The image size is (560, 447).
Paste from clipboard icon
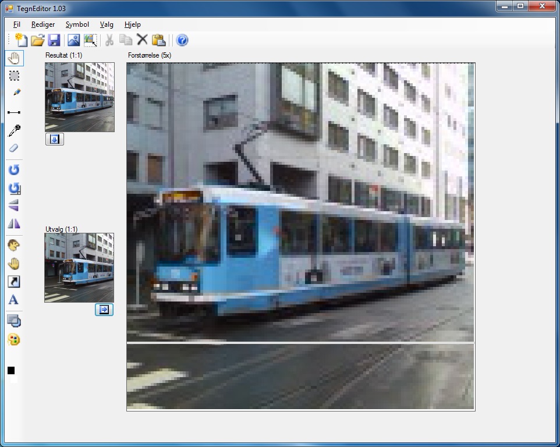pyautogui.click(x=158, y=40)
